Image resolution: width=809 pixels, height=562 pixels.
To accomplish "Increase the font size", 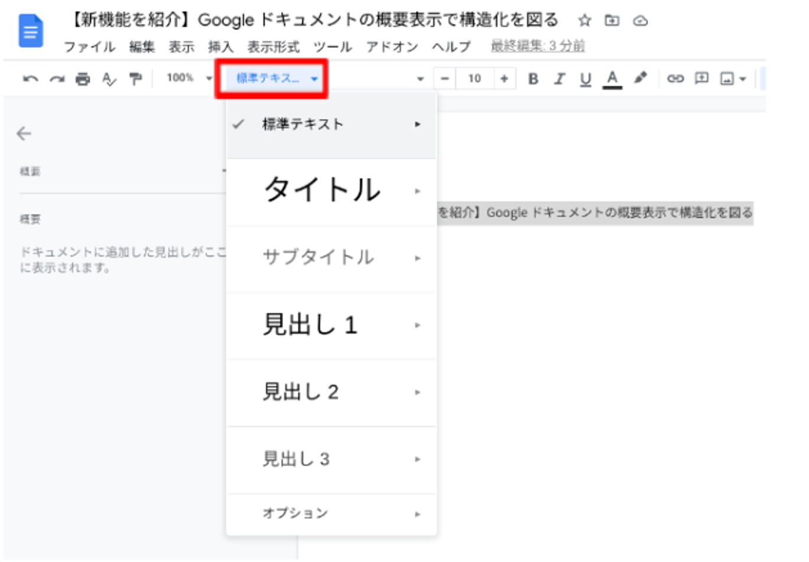I will point(504,79).
